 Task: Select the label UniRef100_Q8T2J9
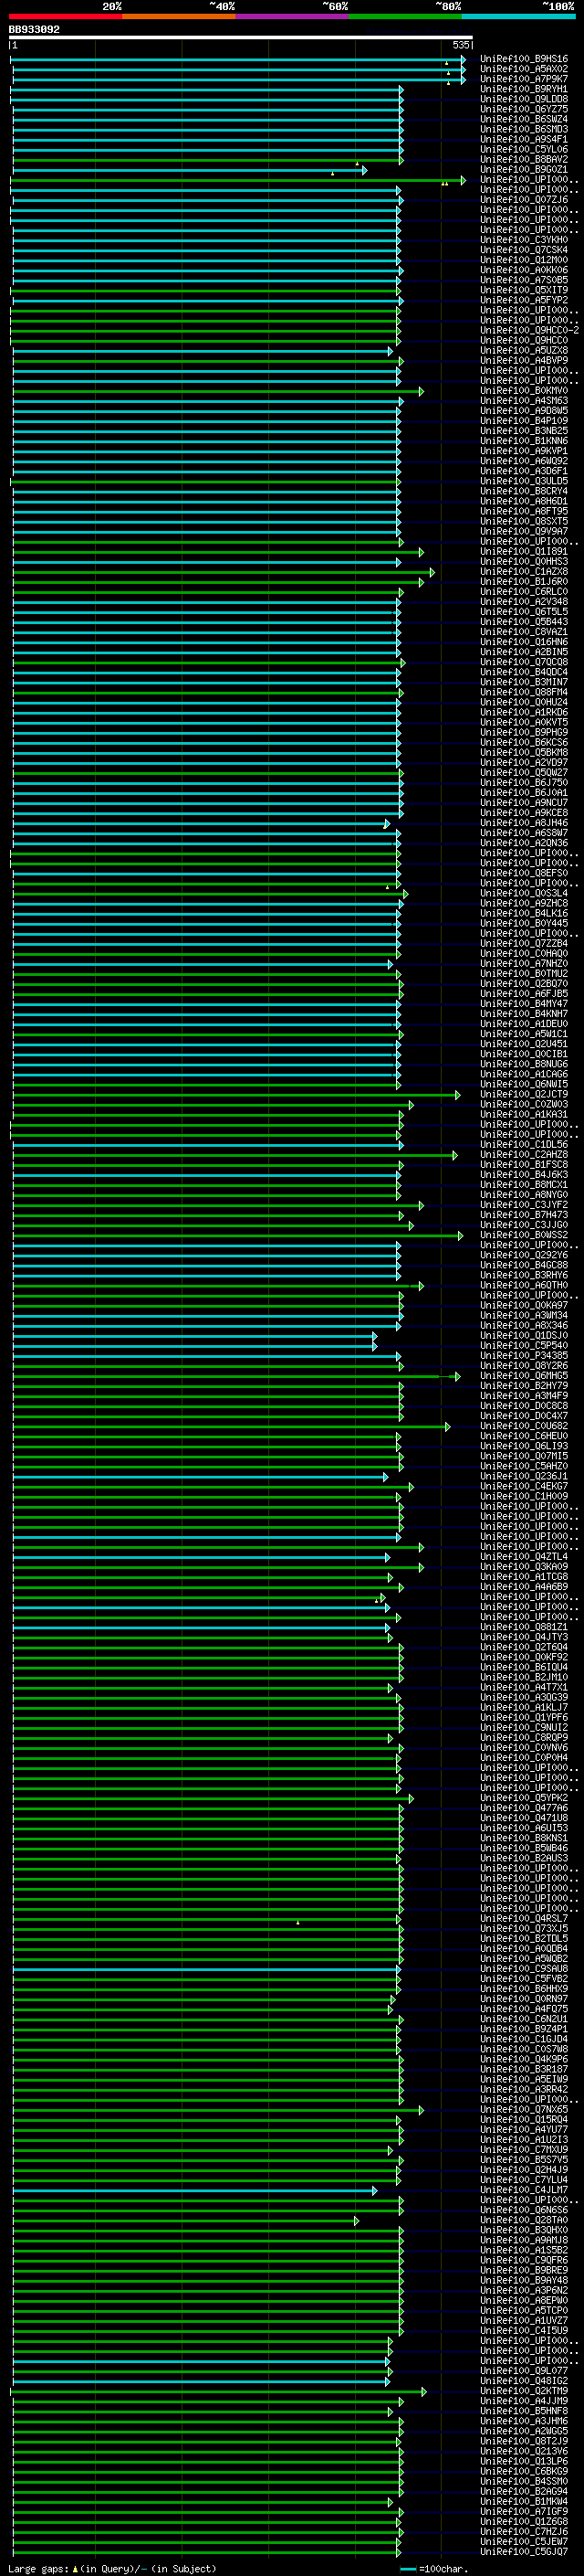coord(524,2442)
